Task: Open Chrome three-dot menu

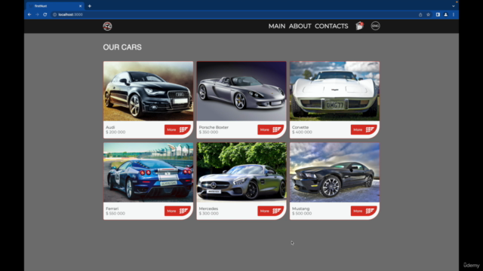Action: click(454, 14)
